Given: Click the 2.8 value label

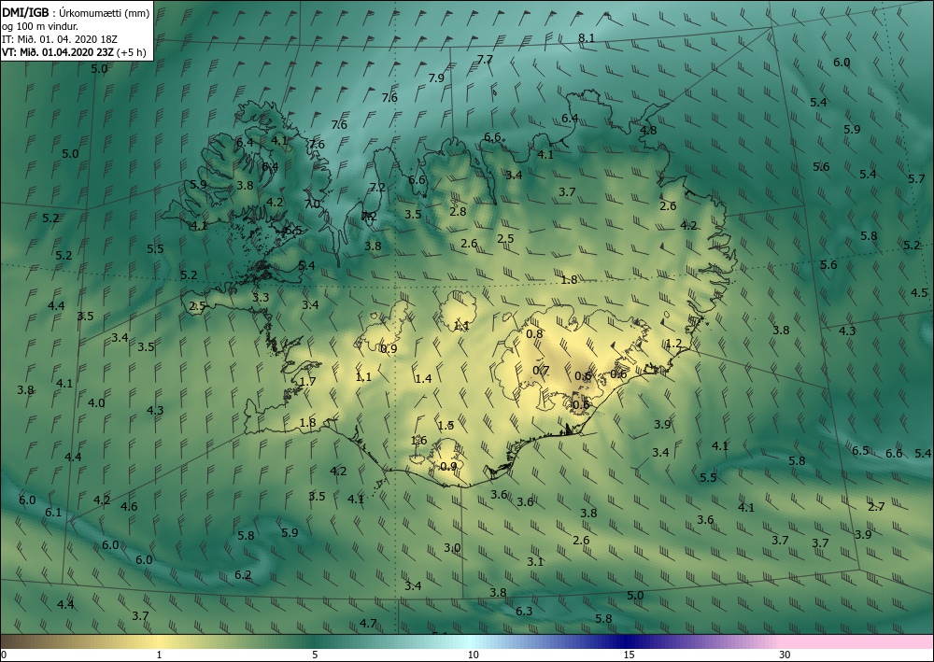Looking at the screenshot, I should (458, 211).
